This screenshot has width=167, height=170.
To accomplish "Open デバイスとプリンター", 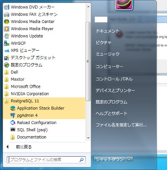I will pos(115,91).
